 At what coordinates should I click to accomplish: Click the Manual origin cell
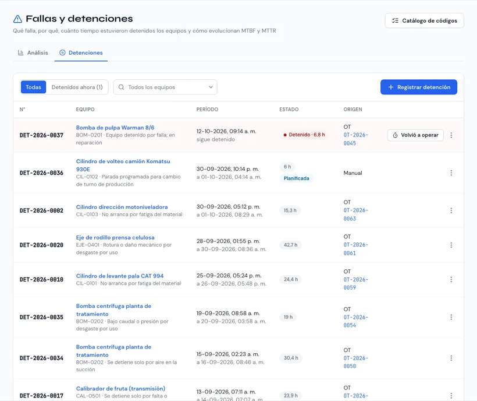(353, 173)
